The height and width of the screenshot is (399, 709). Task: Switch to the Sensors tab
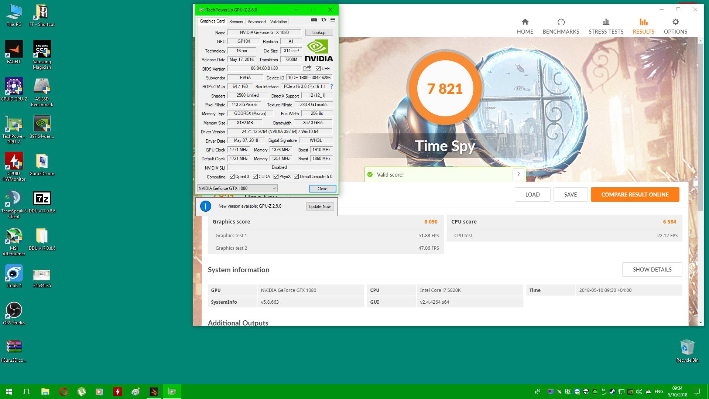click(x=236, y=22)
